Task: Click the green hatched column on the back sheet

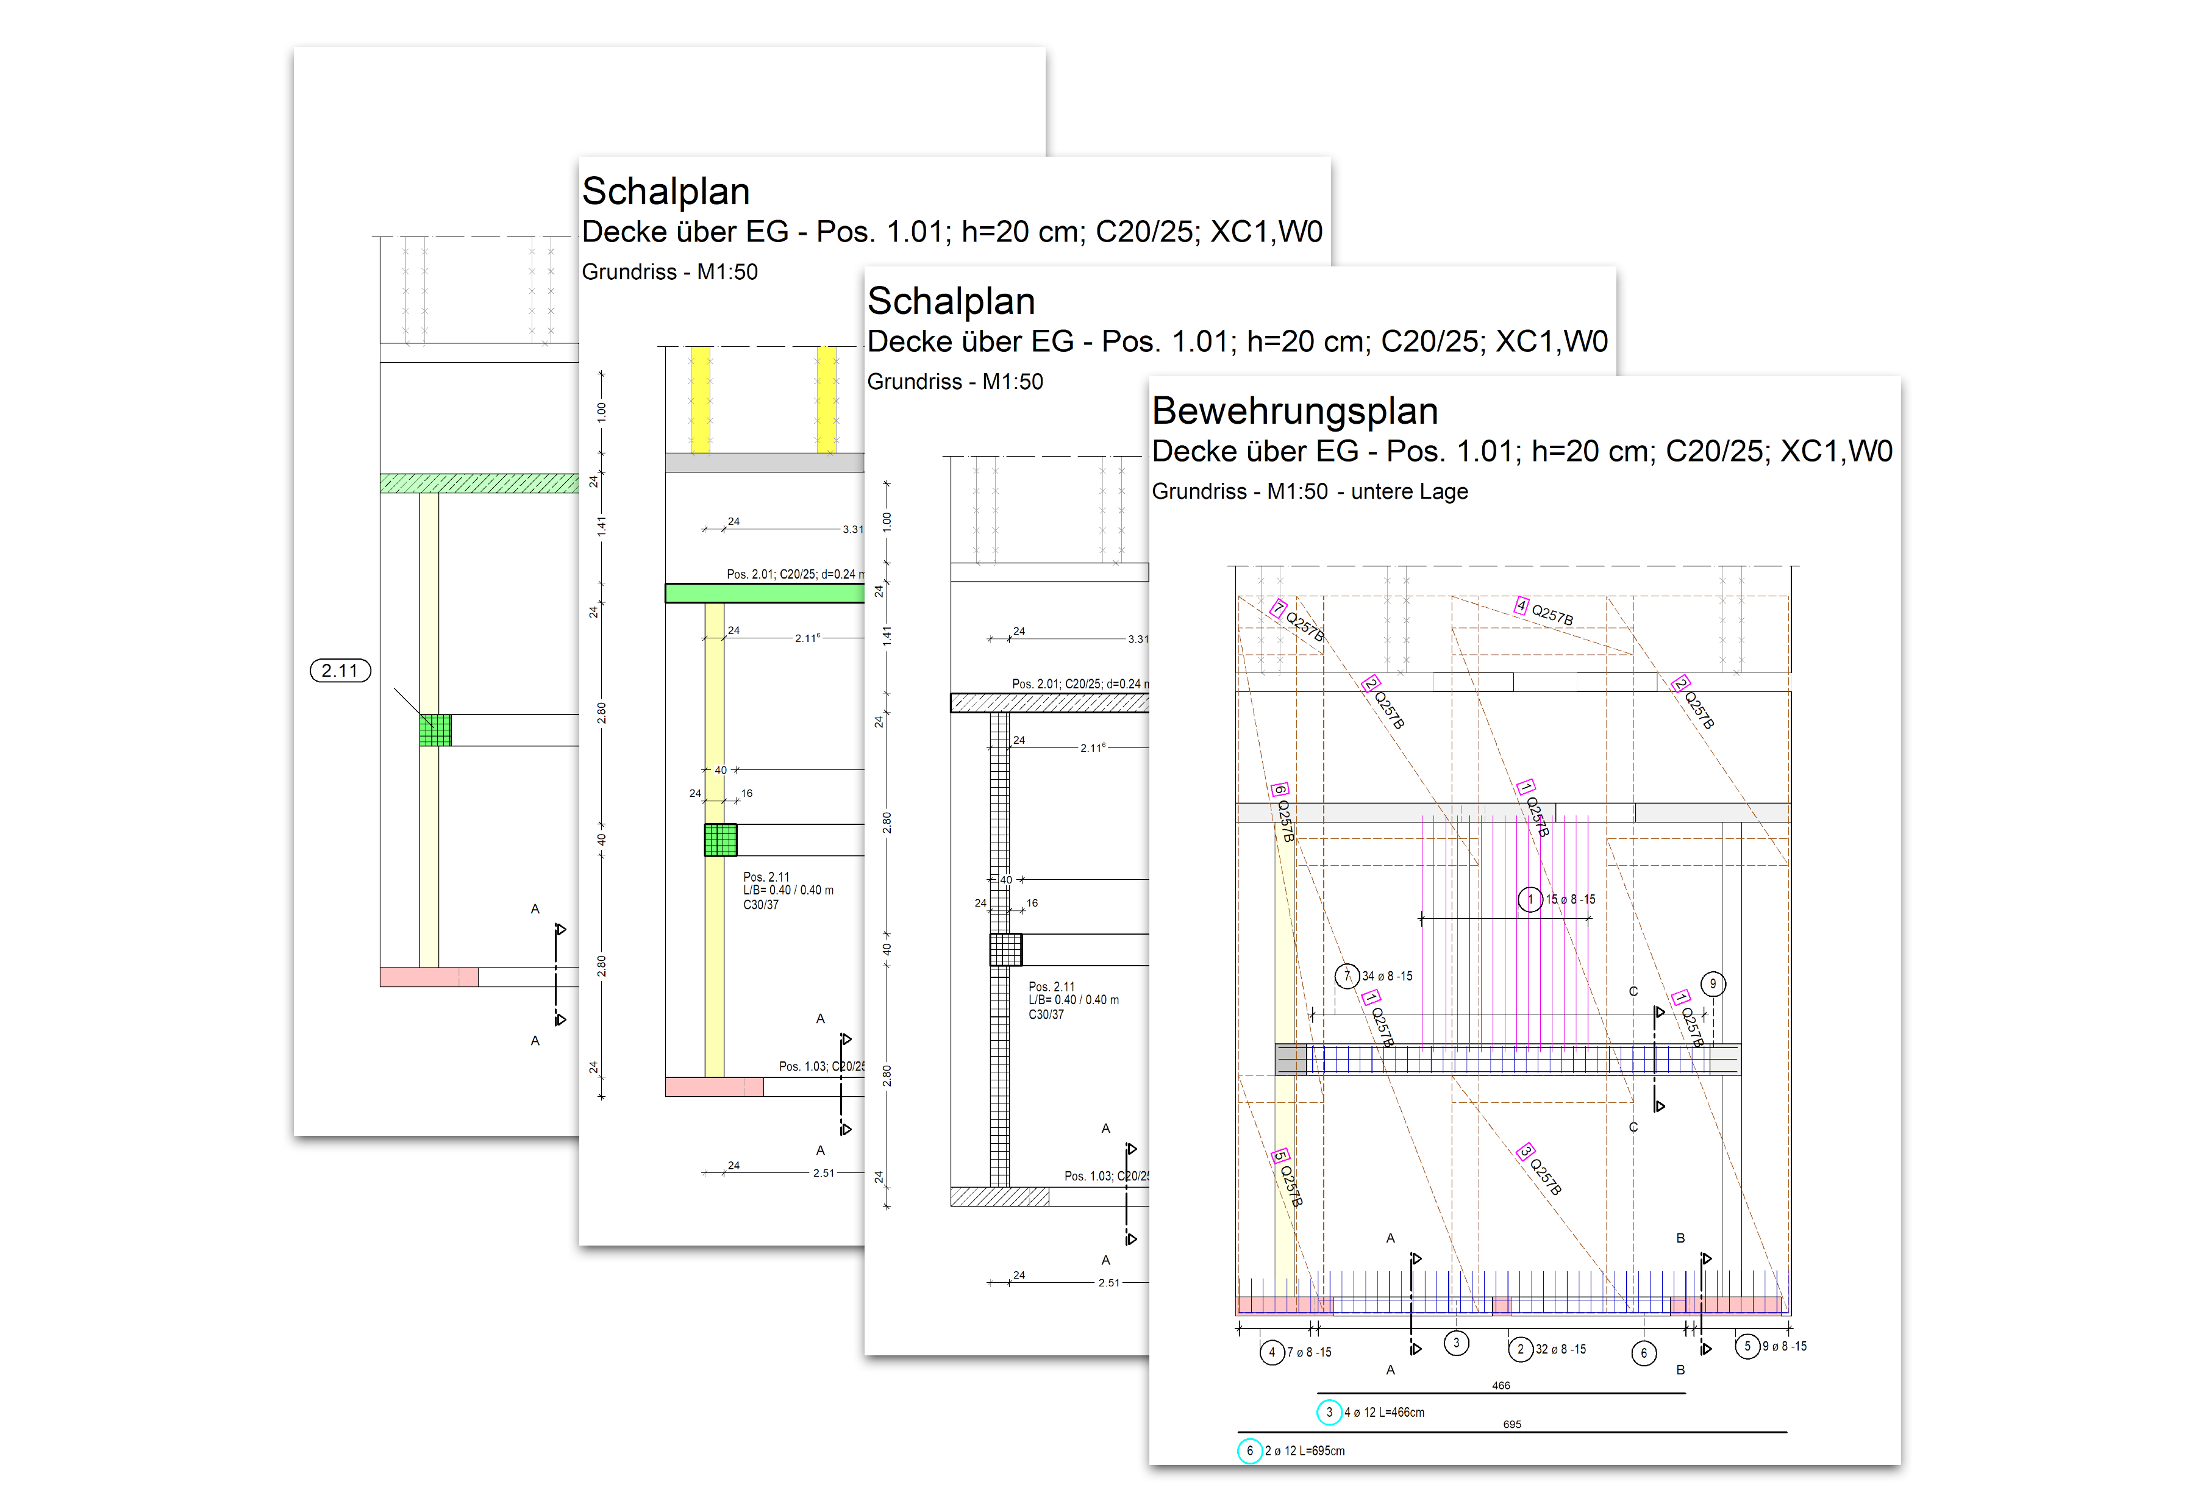Action: [x=435, y=730]
